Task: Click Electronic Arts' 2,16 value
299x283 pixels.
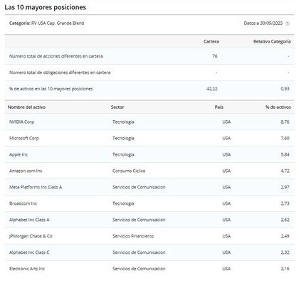Action: 285,269
